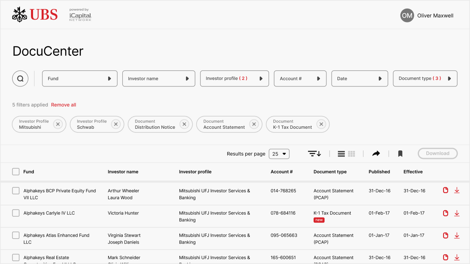Viewport: 470px width, 264px height.
Task: Click Victoria Hunter investor name
Action: pos(123,213)
